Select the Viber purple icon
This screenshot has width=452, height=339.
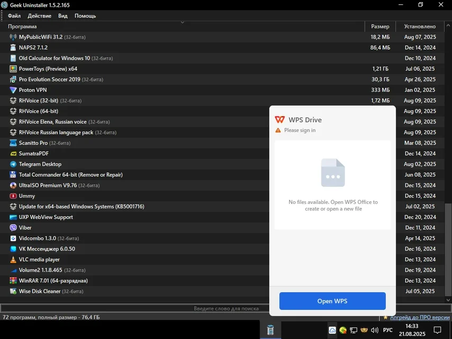pos(13,228)
